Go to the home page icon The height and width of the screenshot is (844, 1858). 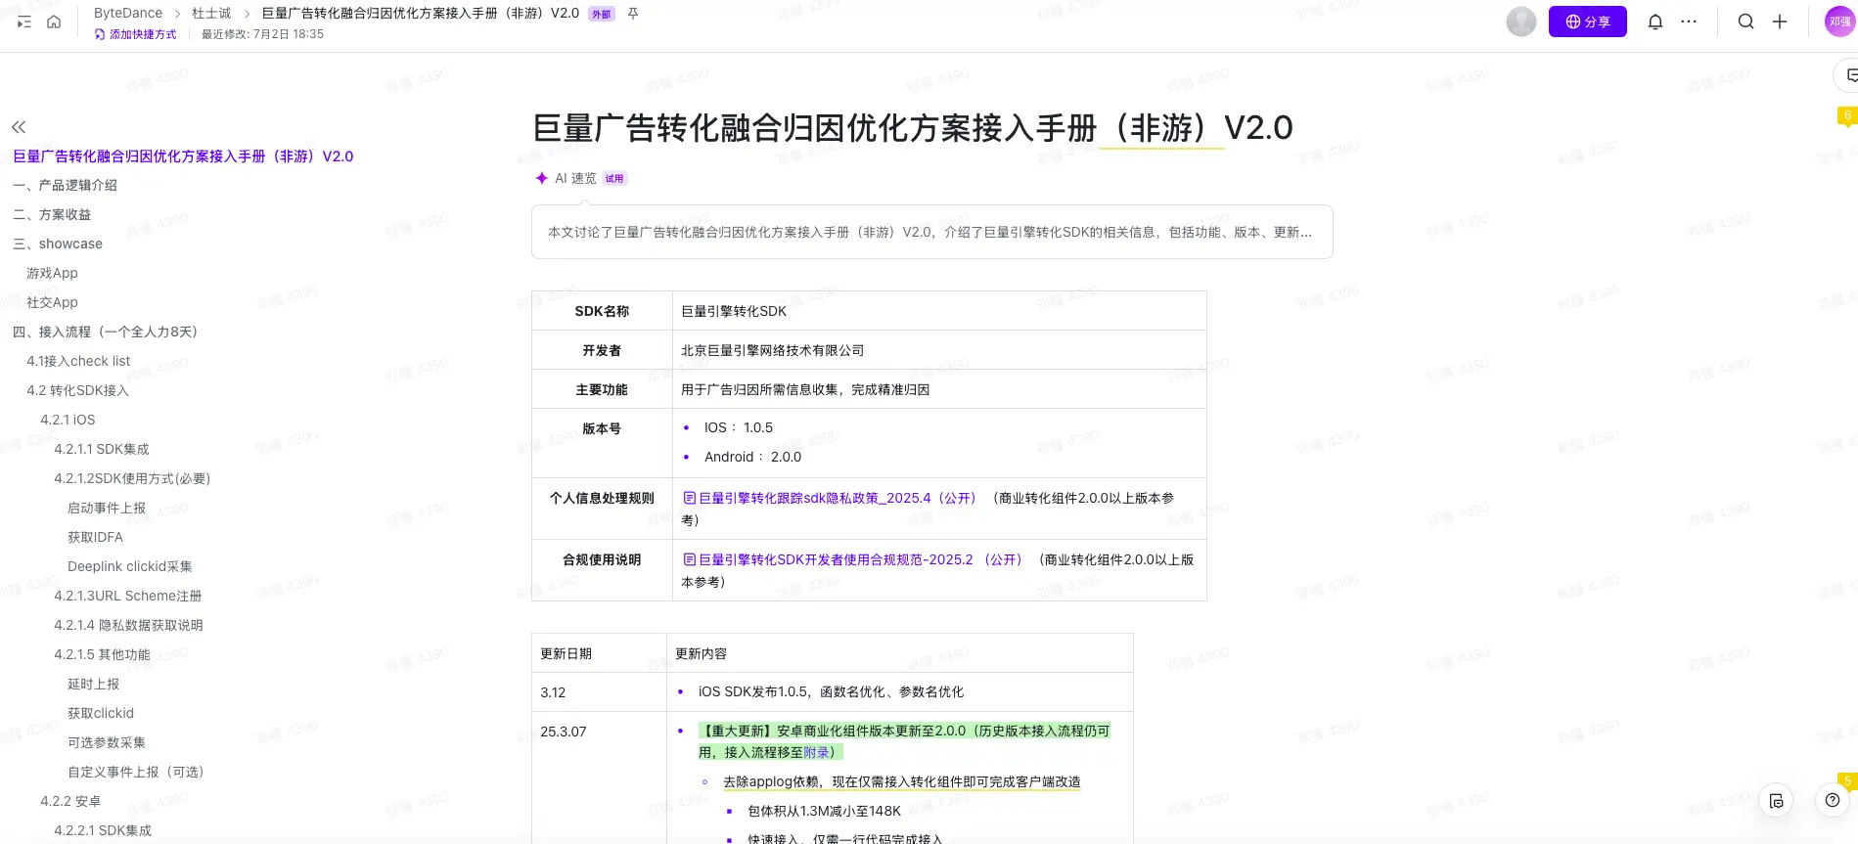point(54,22)
